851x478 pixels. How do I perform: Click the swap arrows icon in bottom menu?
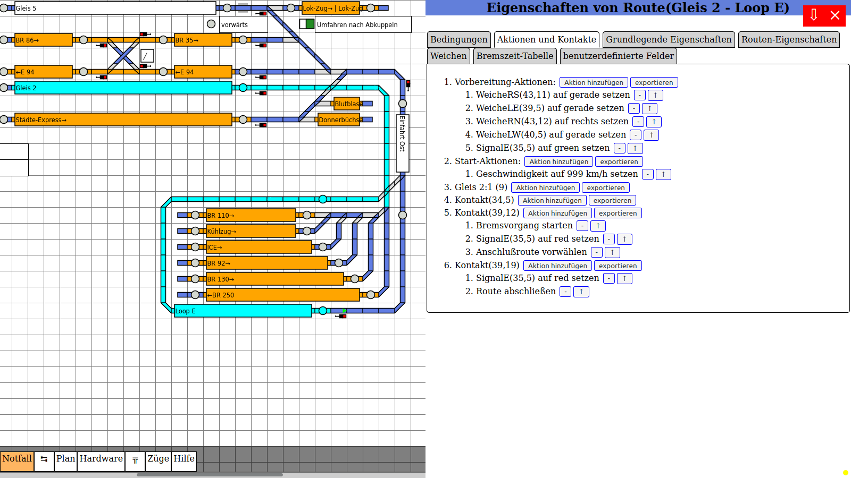click(x=44, y=459)
